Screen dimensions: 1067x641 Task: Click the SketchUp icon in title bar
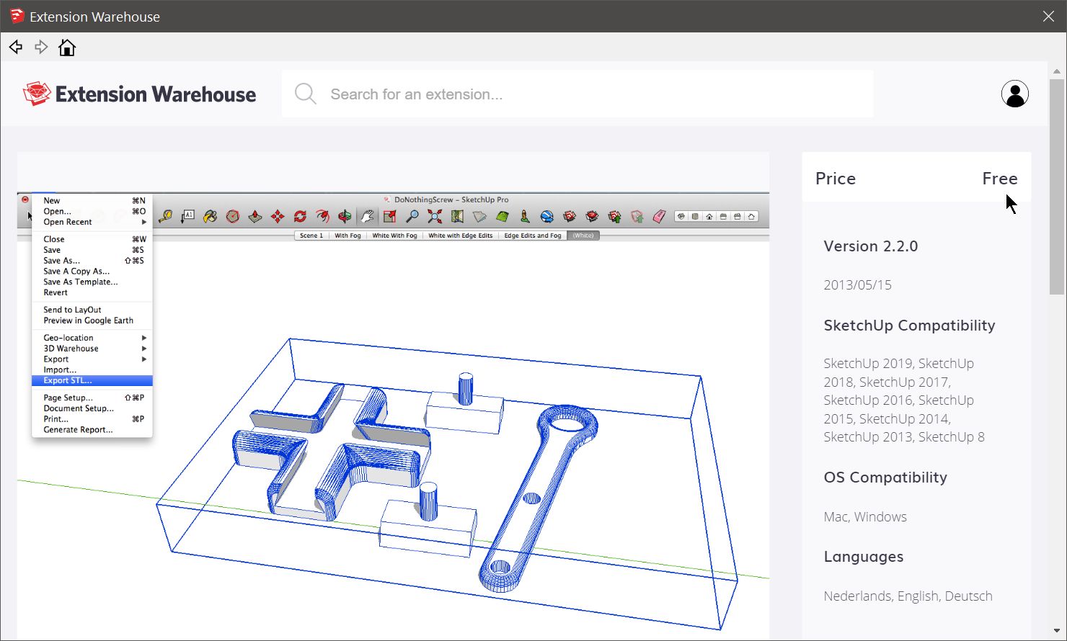point(17,16)
